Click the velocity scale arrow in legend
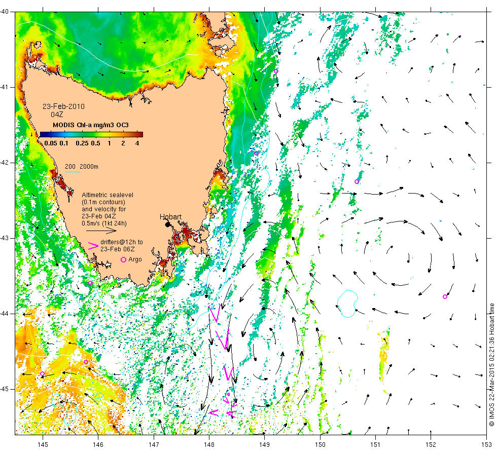The height and width of the screenshot is (456, 497). (101, 231)
